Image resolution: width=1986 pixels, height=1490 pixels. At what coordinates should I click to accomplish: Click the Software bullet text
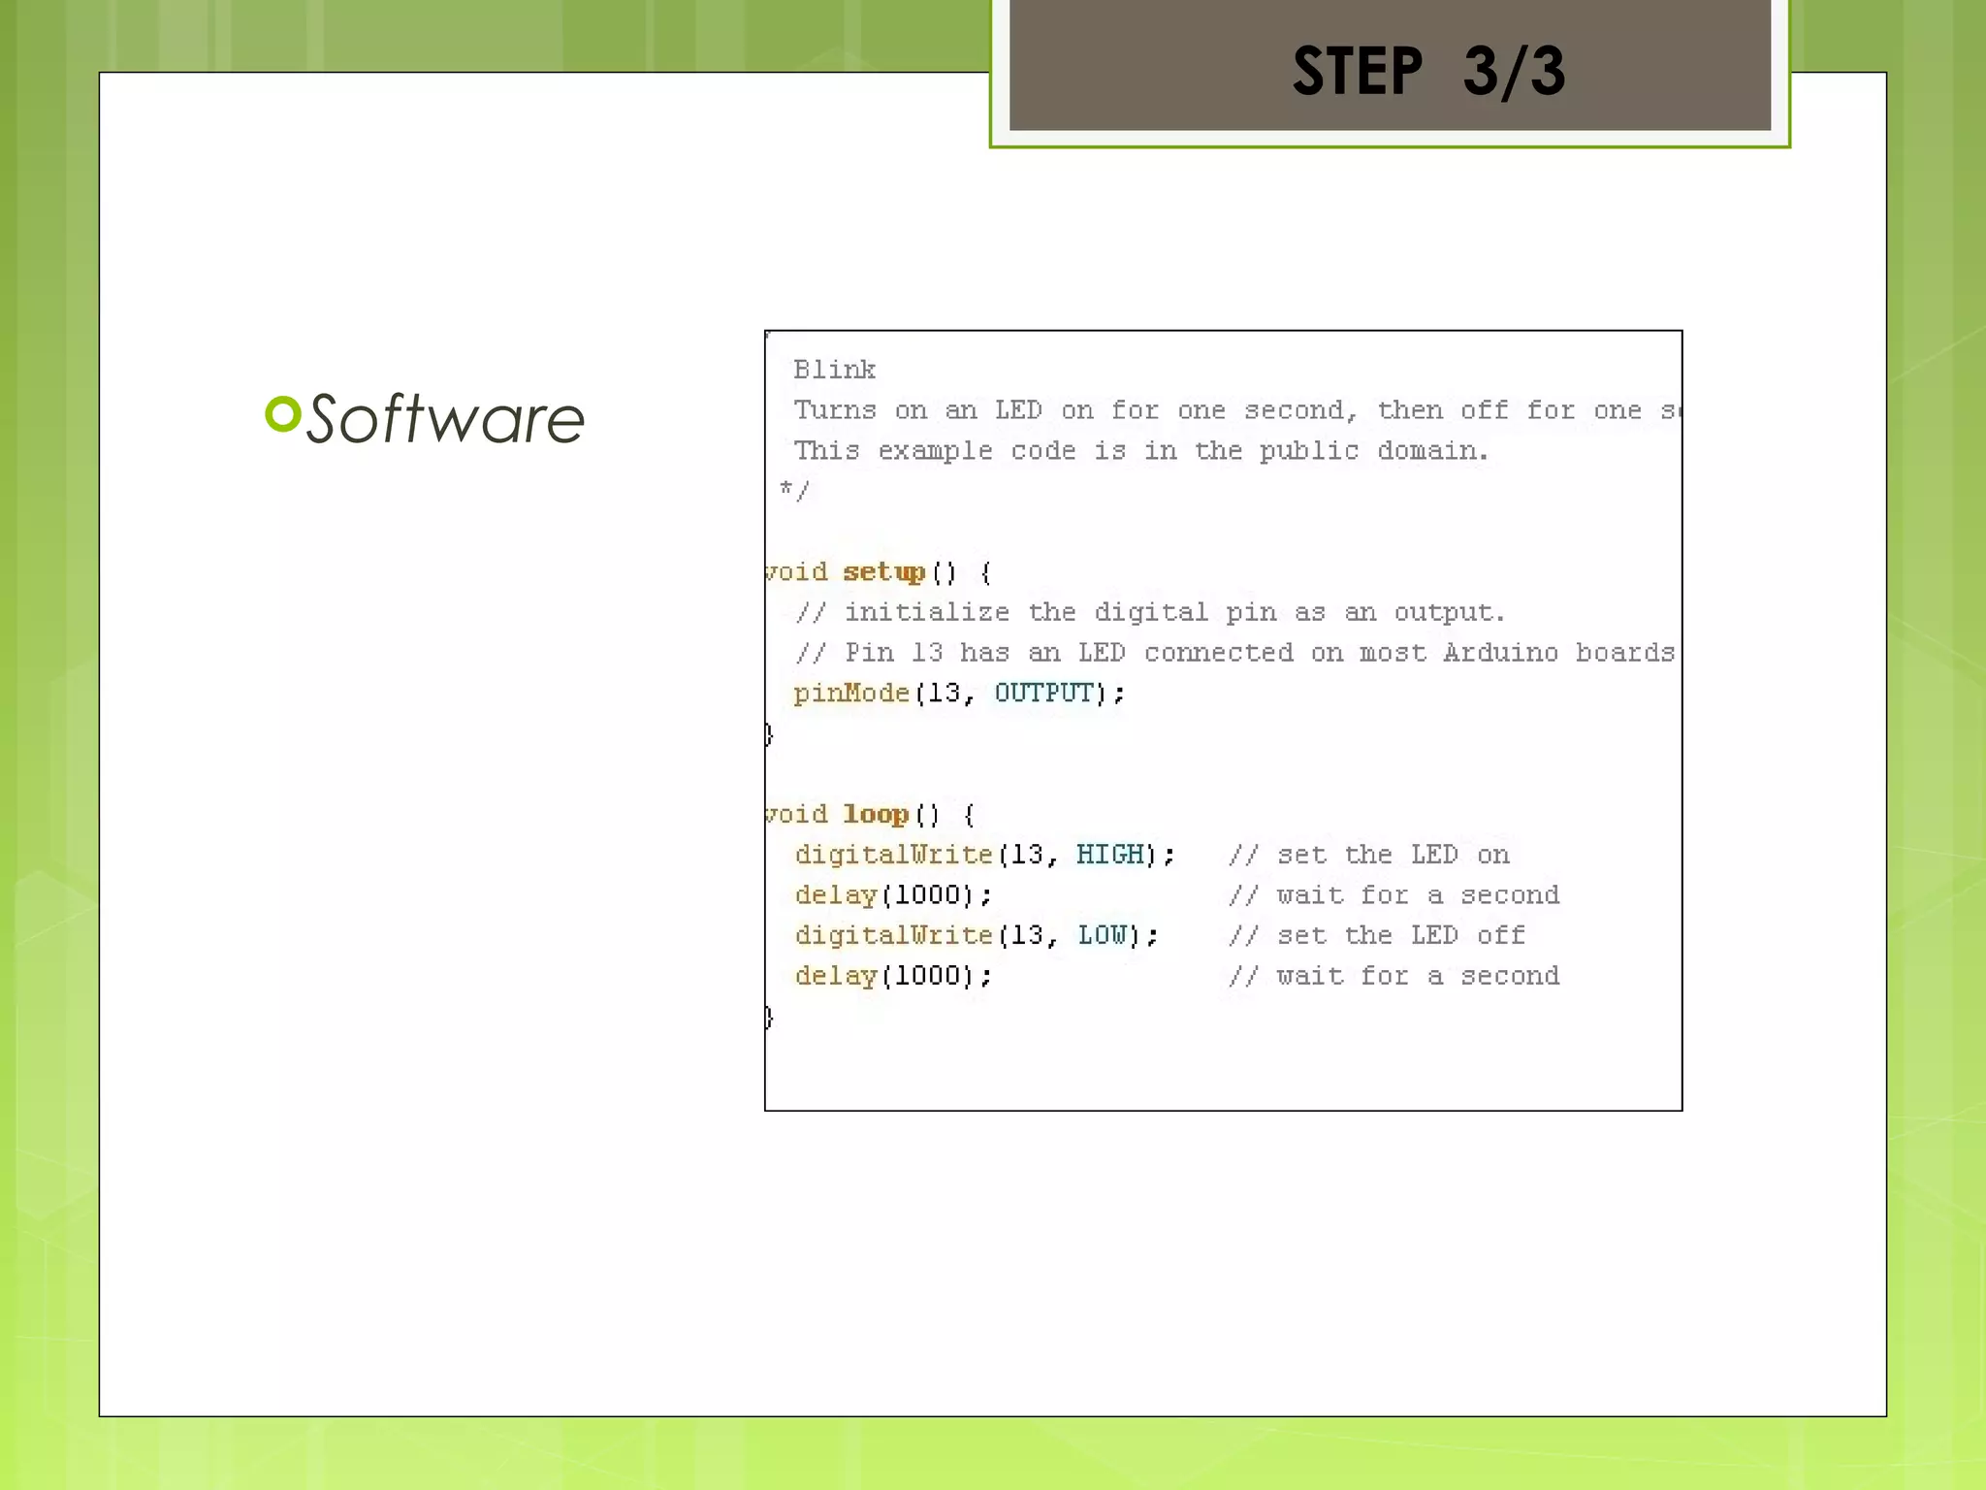pyautogui.click(x=445, y=419)
